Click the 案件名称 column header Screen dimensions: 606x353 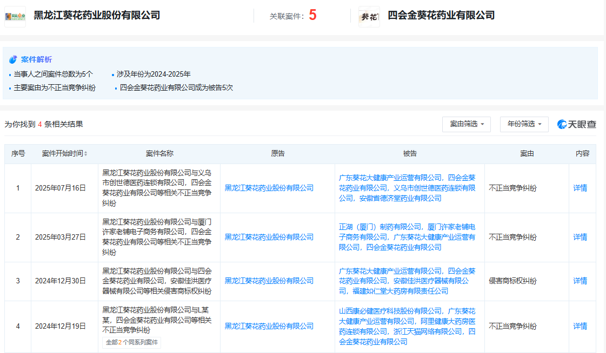[x=159, y=153]
